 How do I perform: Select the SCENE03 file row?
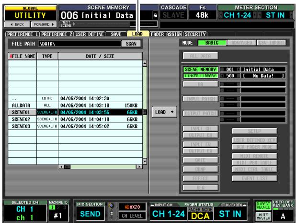point(75,126)
